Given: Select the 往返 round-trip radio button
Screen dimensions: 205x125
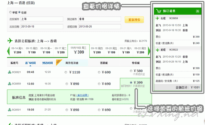Looking at the screenshot, I should click(20, 12).
